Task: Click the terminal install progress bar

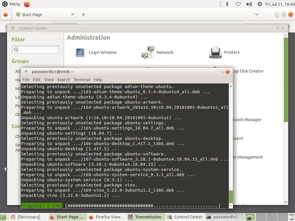Action: click(x=143, y=206)
